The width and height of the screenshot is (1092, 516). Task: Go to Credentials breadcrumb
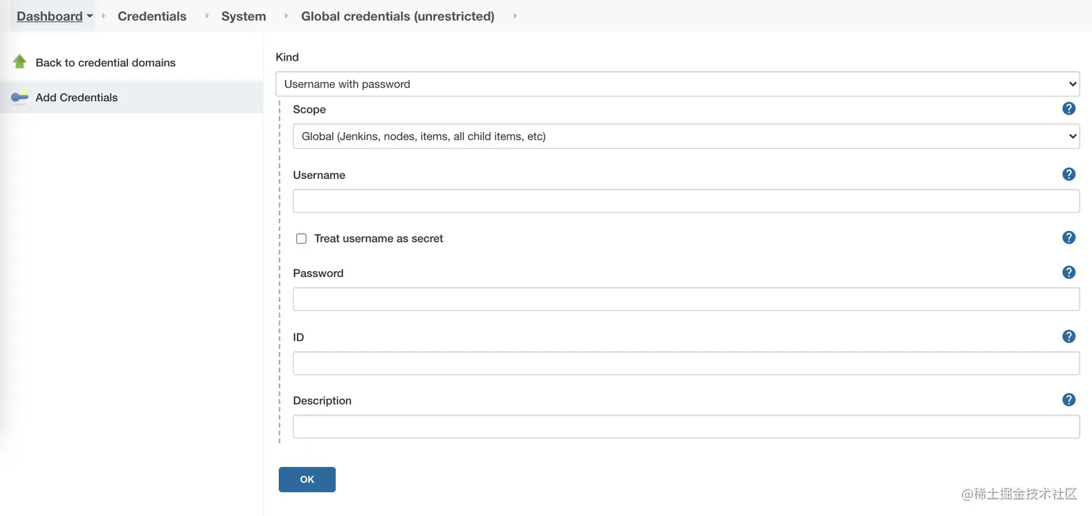point(152,16)
